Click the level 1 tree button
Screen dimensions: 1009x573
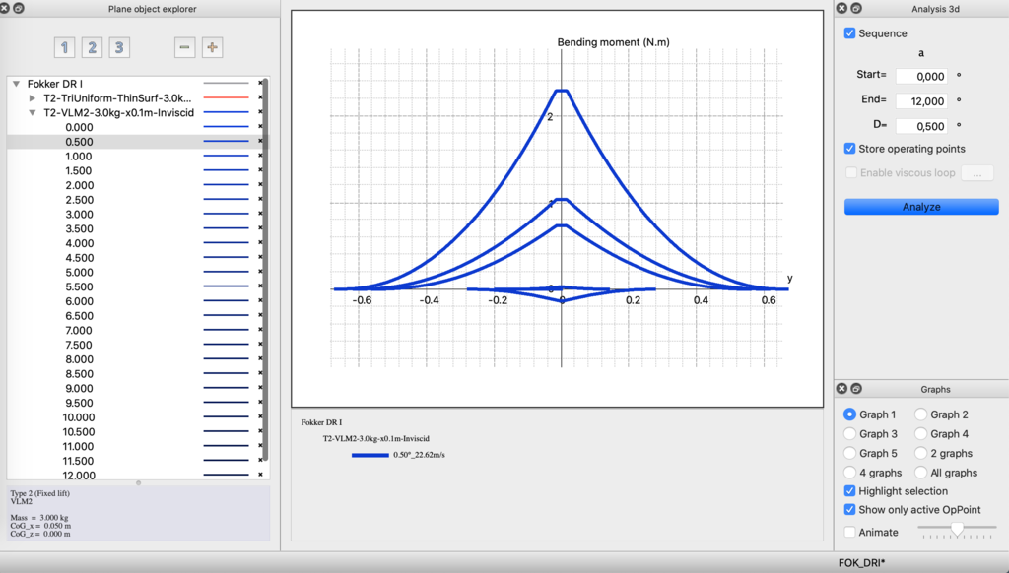(x=64, y=47)
